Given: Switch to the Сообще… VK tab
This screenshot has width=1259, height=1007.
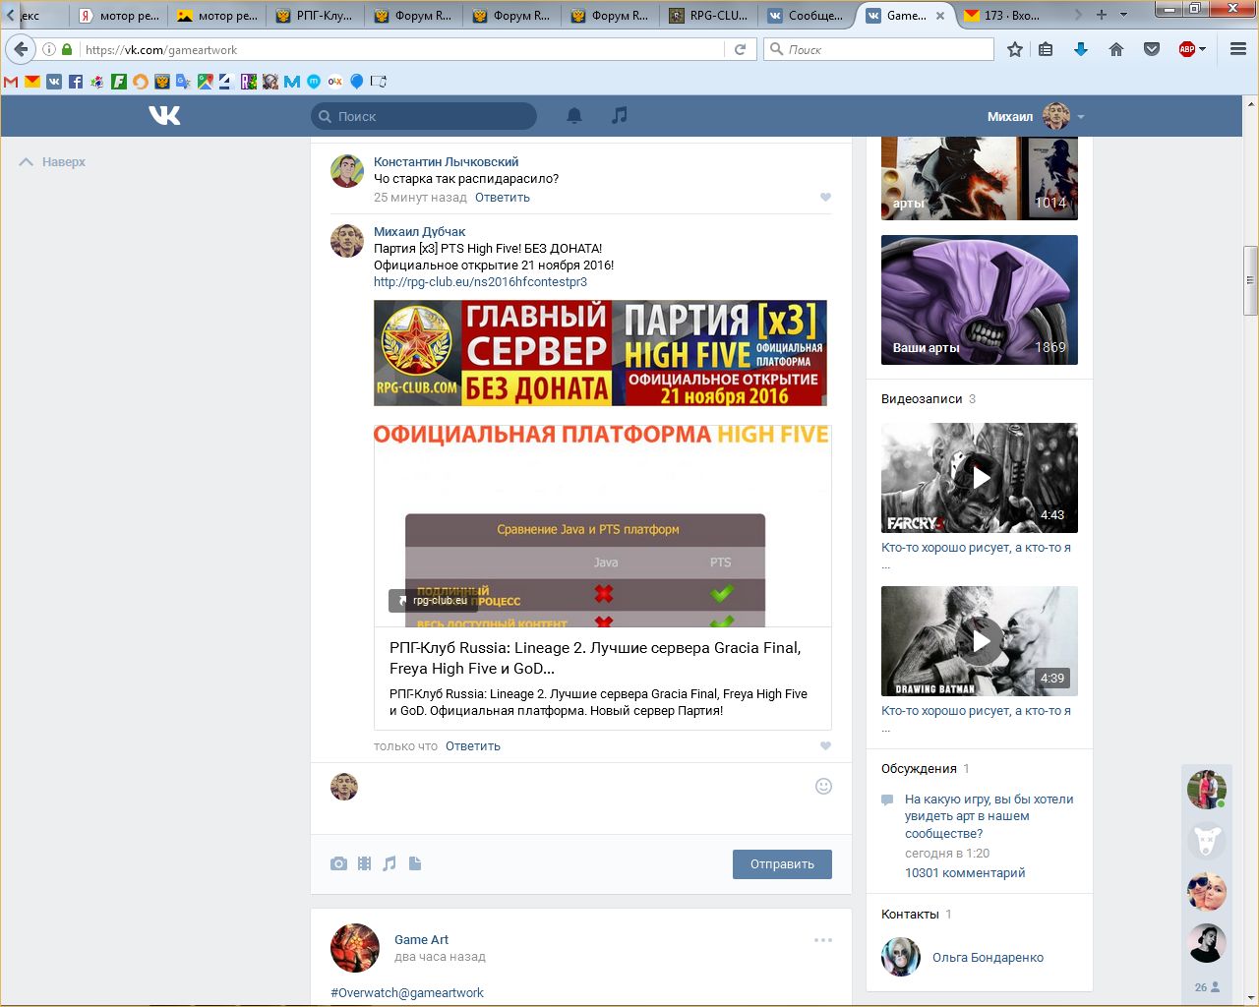Looking at the screenshot, I should pos(808,16).
